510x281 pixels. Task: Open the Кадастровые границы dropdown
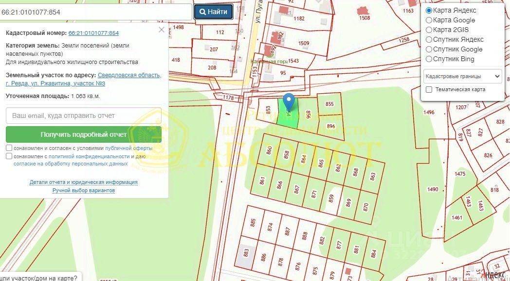coord(462,77)
